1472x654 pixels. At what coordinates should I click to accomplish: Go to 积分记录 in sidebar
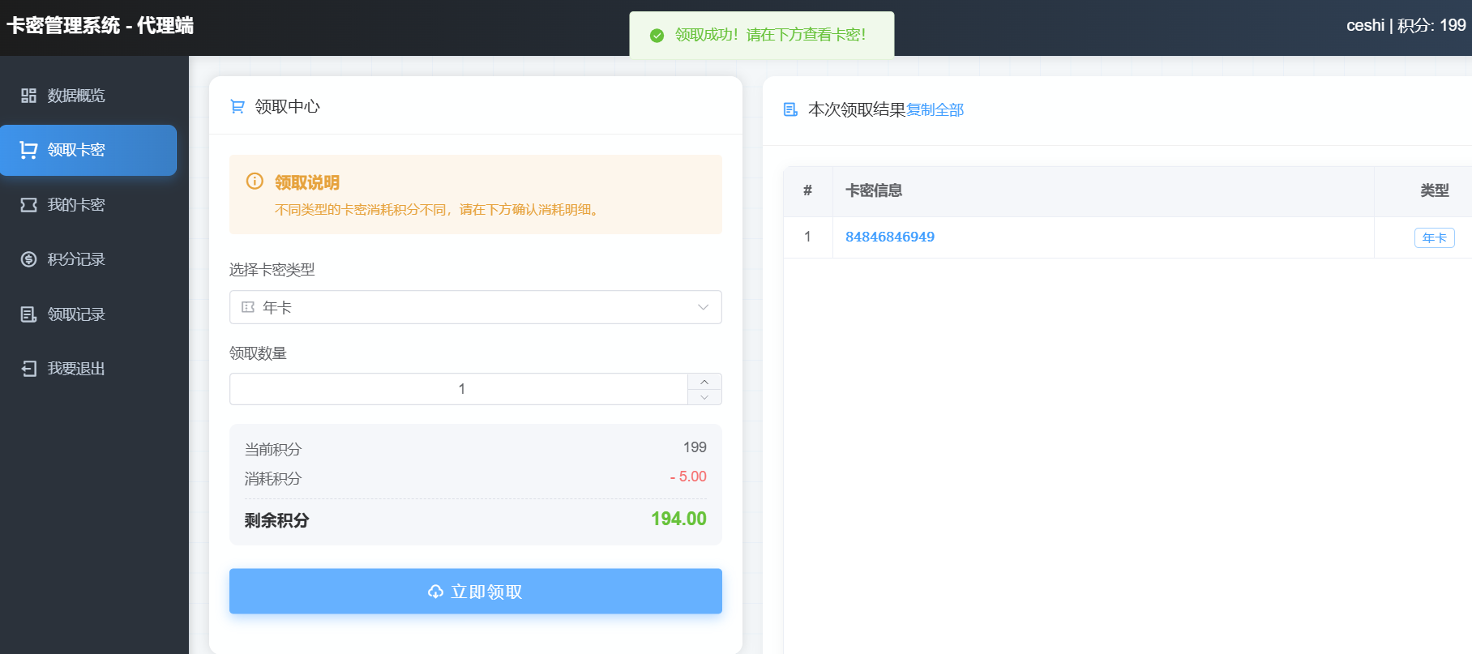(x=76, y=259)
